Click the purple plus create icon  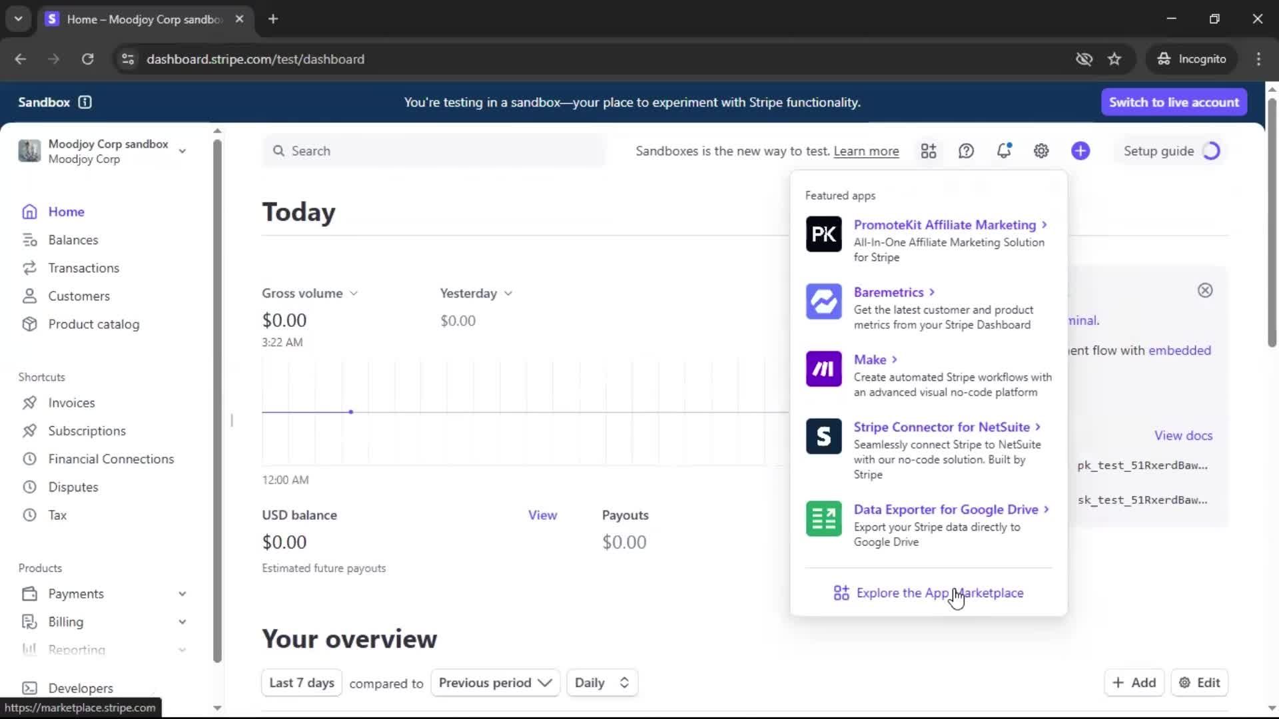(x=1080, y=151)
